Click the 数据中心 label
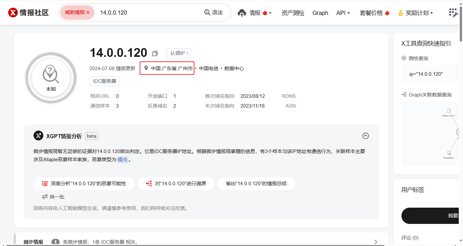The height and width of the screenshot is (246, 463). click(x=234, y=68)
